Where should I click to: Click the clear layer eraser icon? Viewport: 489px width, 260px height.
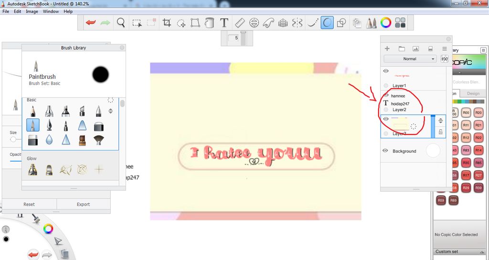pos(430,49)
